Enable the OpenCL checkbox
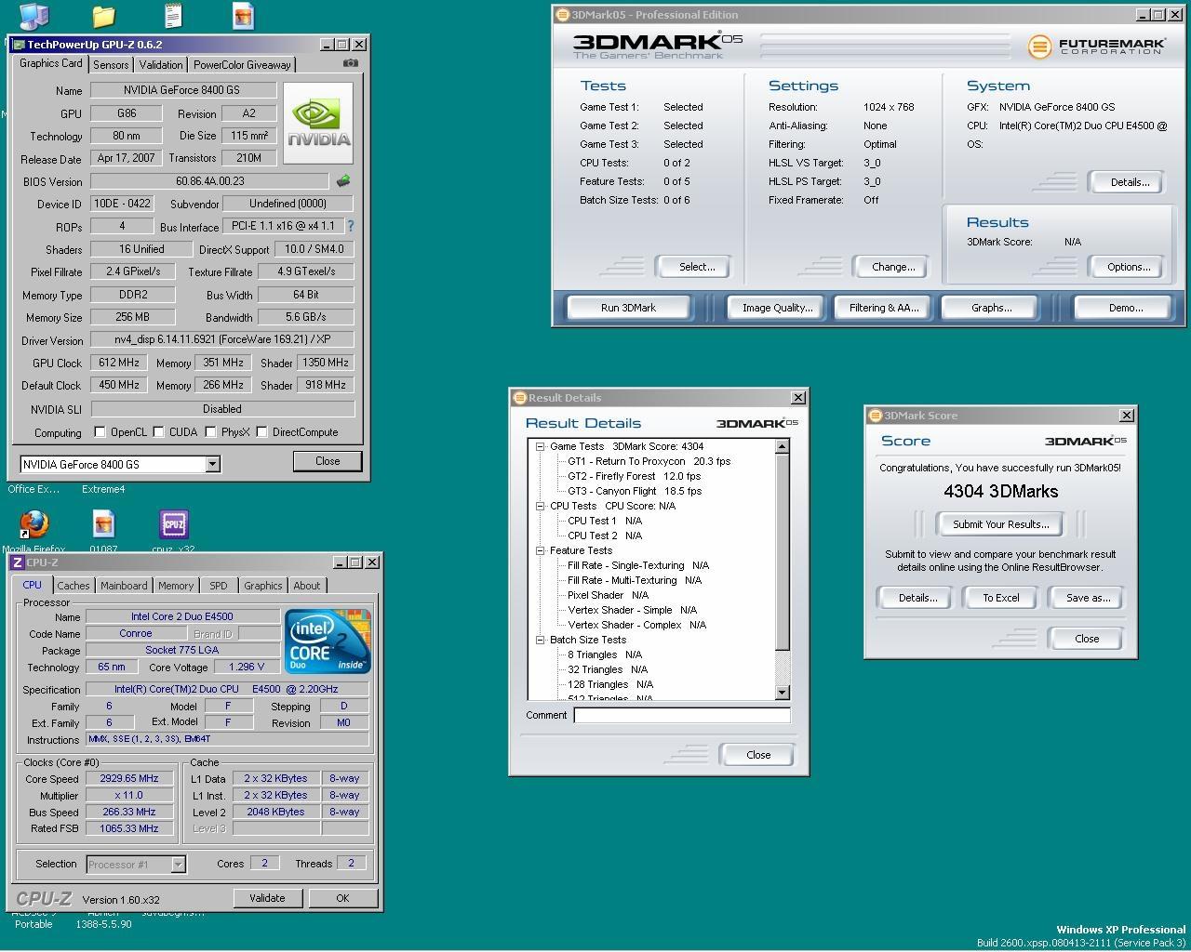This screenshot has height=952, width=1191. [x=100, y=432]
